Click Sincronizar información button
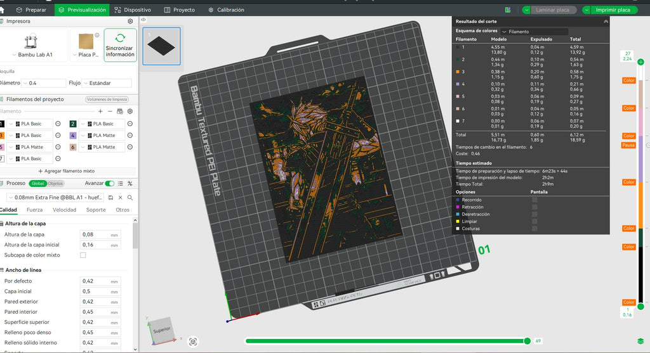The width and height of the screenshot is (650, 353). (120, 45)
